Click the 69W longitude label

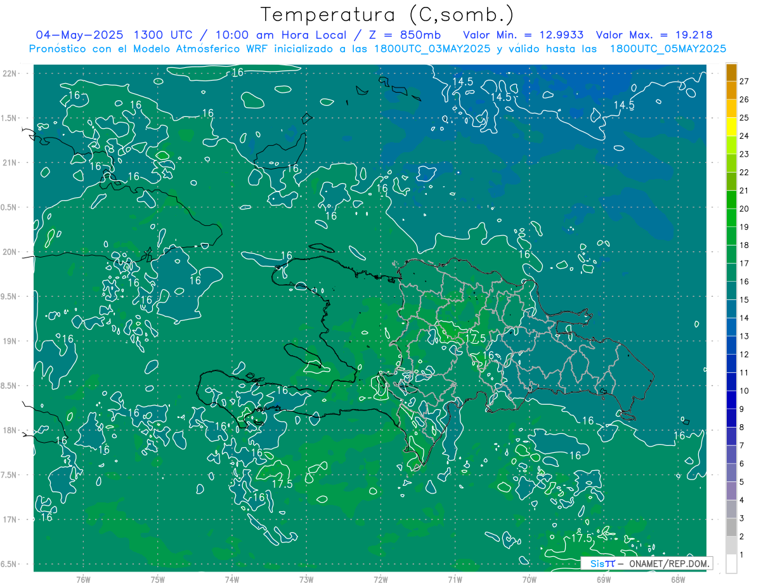[604, 580]
